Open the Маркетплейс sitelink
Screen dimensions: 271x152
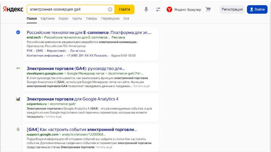(x=57, y=51)
